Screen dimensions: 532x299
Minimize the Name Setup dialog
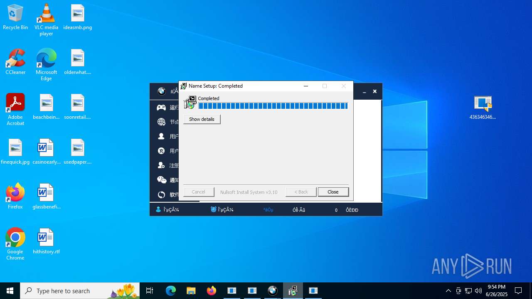(306, 86)
